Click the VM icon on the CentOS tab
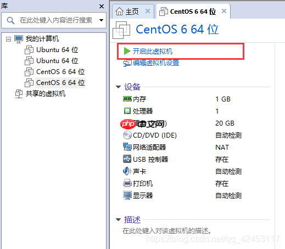Viewport: 285px width, 249px height. pyautogui.click(x=164, y=12)
